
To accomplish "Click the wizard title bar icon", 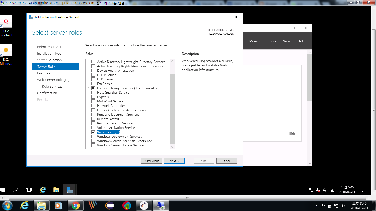I will pyautogui.click(x=31, y=17).
